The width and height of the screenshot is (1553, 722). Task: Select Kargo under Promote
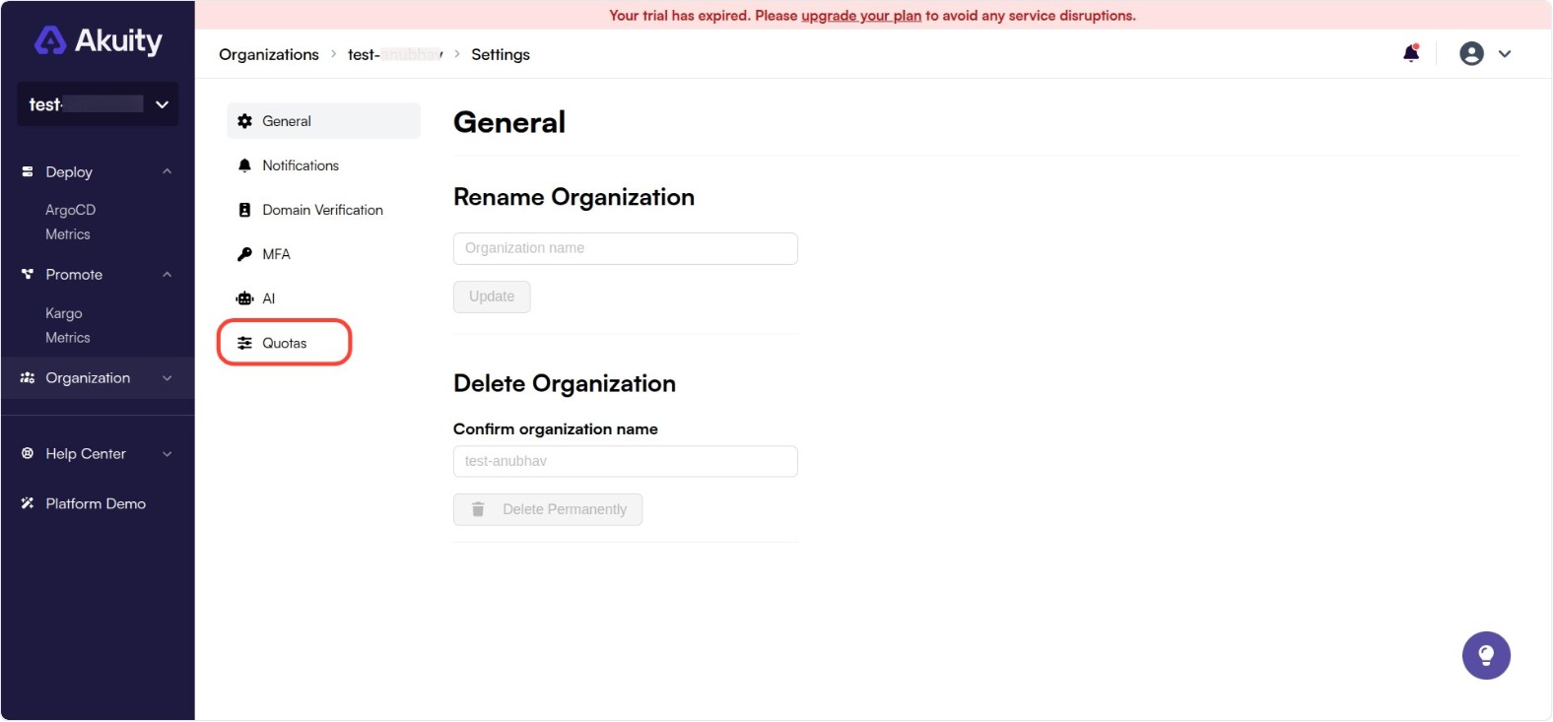[x=64, y=313]
